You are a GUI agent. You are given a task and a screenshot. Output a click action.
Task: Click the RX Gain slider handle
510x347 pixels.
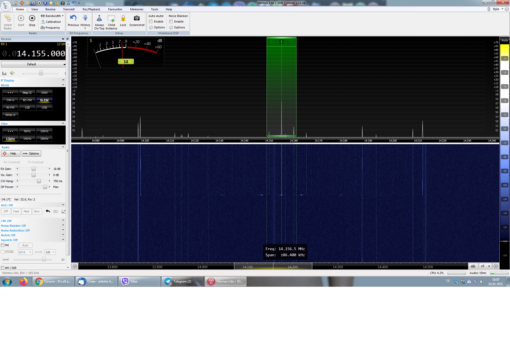click(x=33, y=169)
